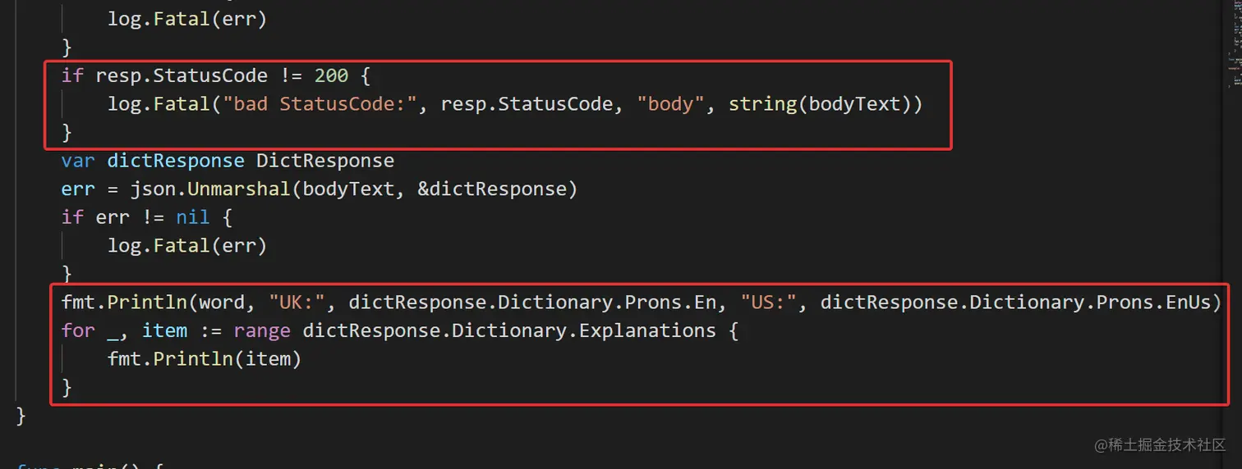Click the "var dictResponse DictResponse" declaration
This screenshot has height=469, width=1242.
click(x=228, y=161)
